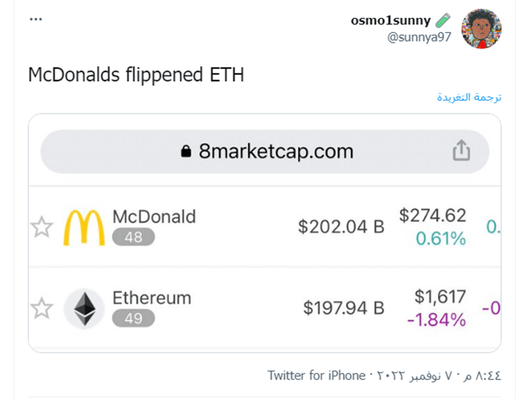
Task: Click the padlock icon beside 8marketcap.com
Action: tap(186, 151)
